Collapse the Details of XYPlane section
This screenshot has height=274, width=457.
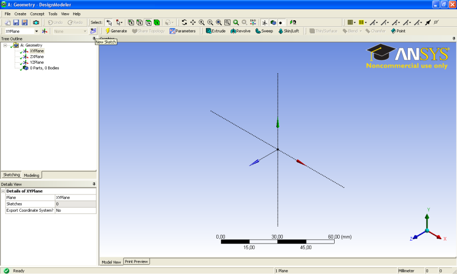(3, 191)
